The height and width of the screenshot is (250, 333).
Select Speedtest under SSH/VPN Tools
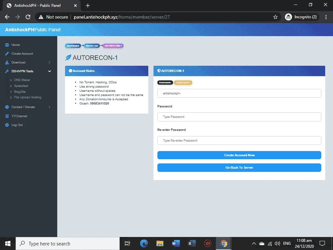click(21, 86)
